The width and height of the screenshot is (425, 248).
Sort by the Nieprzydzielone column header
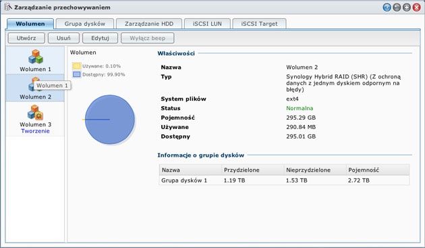[315, 170]
